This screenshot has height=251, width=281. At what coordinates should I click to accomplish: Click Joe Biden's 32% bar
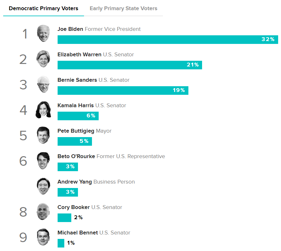click(x=168, y=39)
